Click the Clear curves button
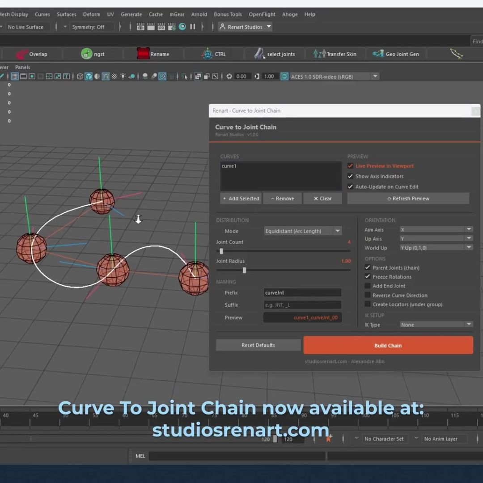The height and width of the screenshot is (483, 483). tap(322, 199)
